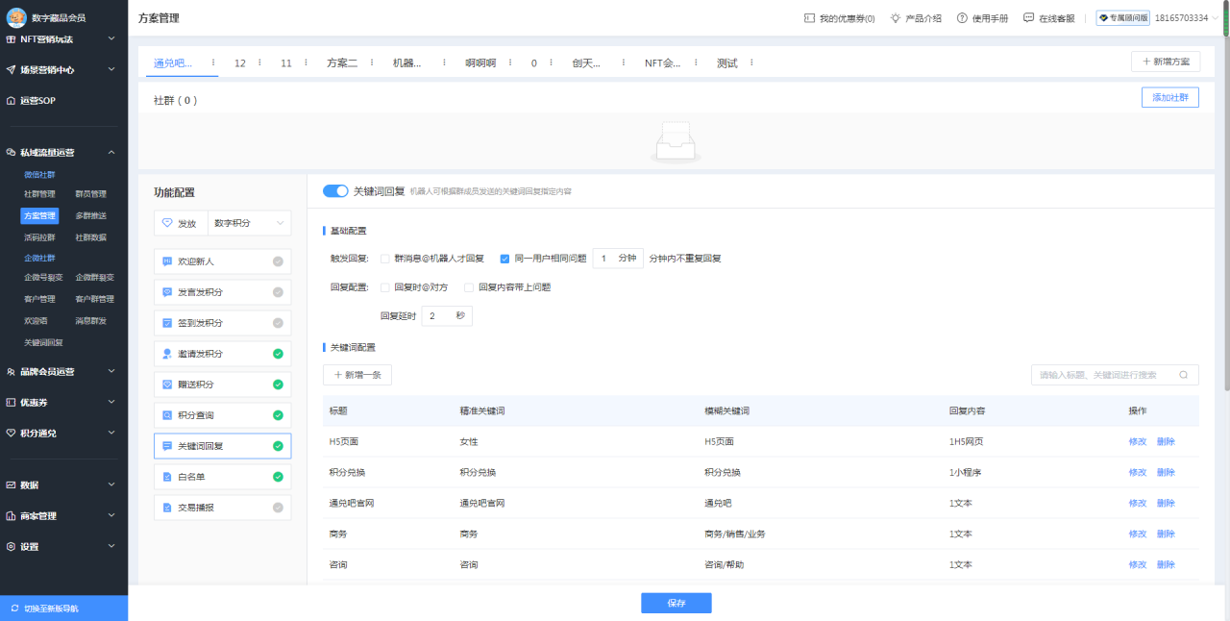The image size is (1230, 621).
Task: Open the 数字积分 dropdown
Action: (248, 222)
